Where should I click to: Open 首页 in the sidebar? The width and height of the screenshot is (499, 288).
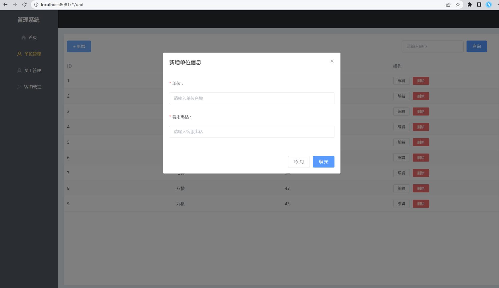click(x=29, y=37)
